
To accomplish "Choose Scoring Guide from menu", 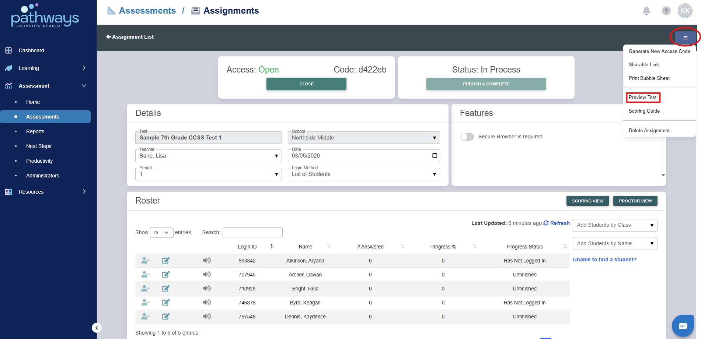I will coord(644,111).
